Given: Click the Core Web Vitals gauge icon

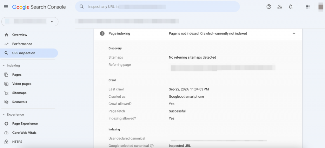Looking at the screenshot, I should pos(6,133).
